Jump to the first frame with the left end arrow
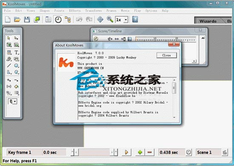This screenshot has height=166, width=234. pyautogui.click(x=72, y=152)
